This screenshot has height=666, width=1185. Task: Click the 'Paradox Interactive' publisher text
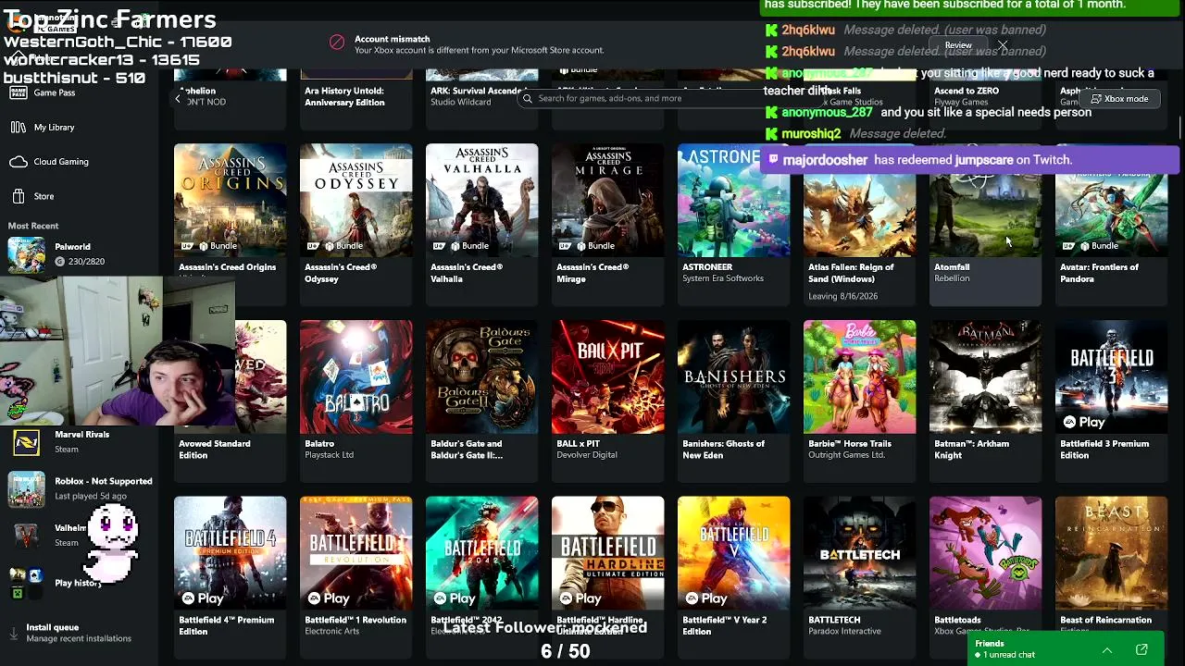point(849,632)
